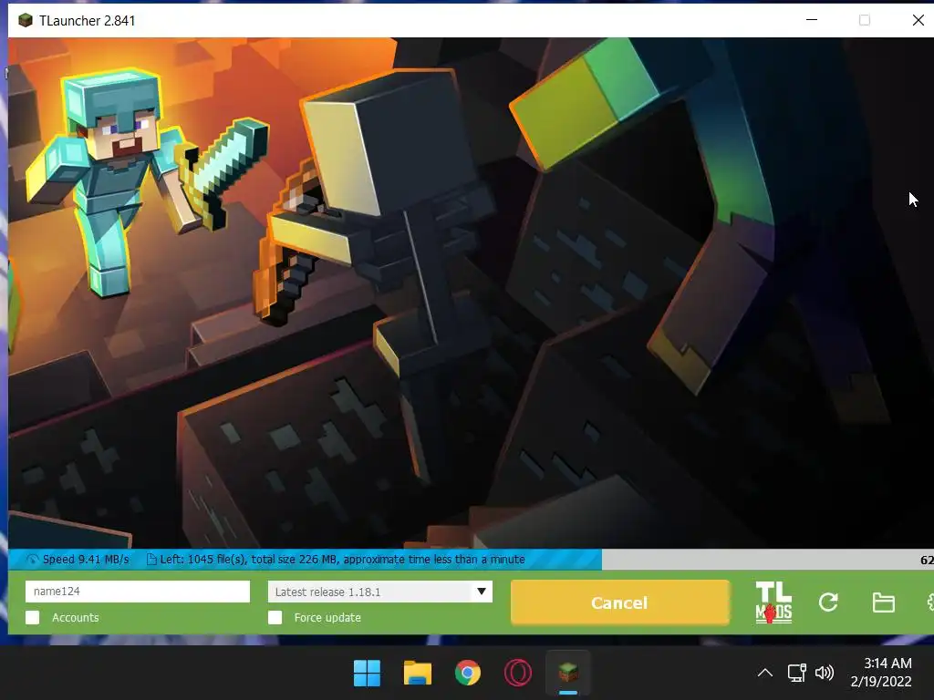Click the TLauncher title bar icon

click(25, 20)
